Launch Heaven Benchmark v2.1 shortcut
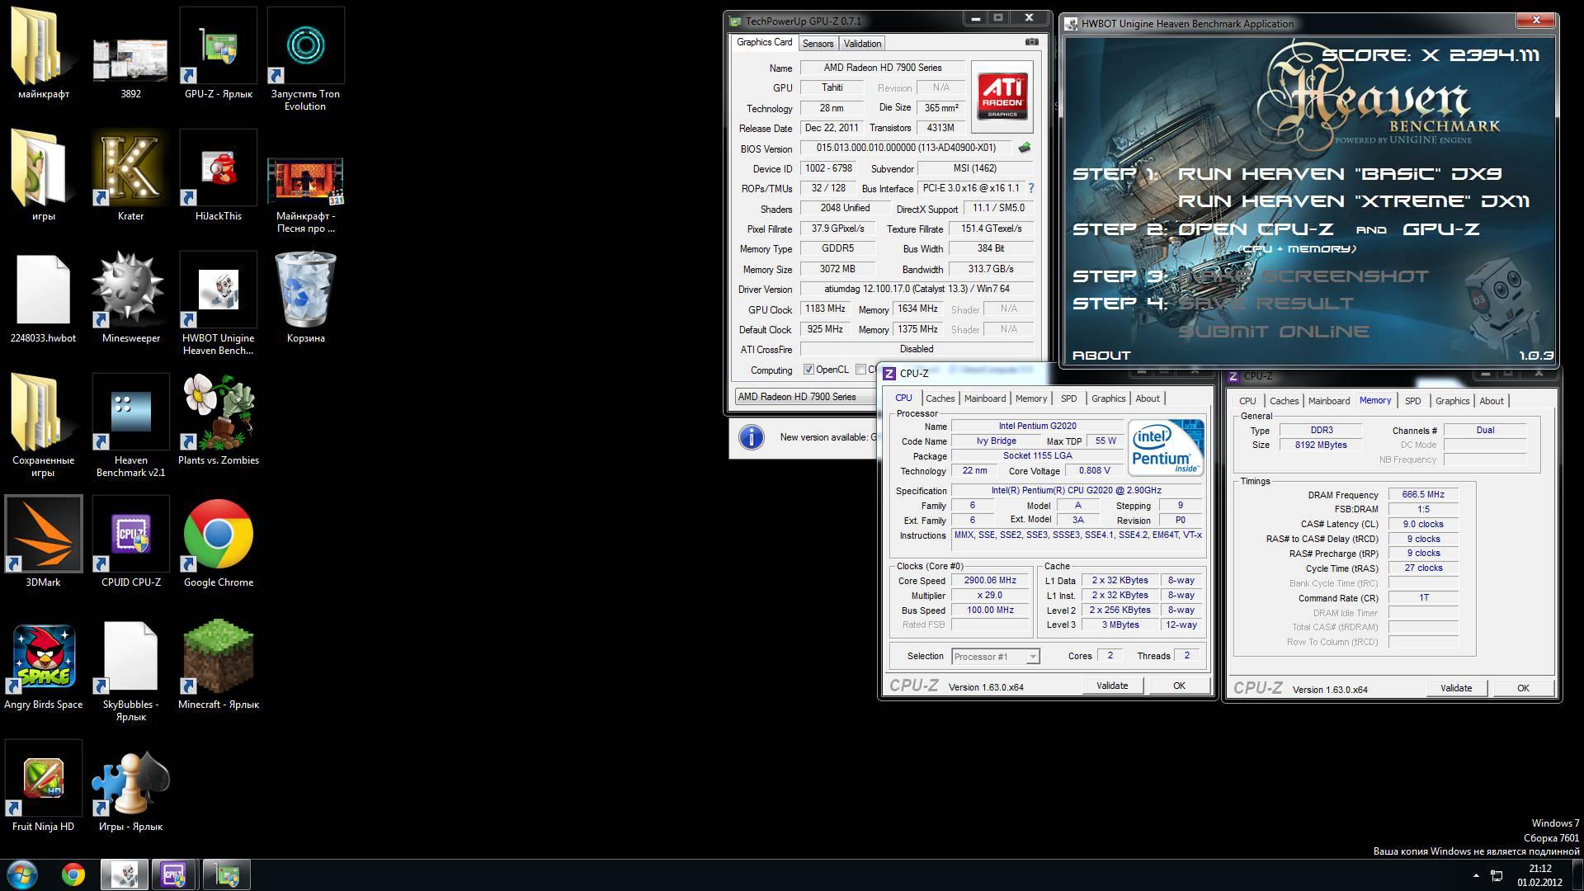The width and height of the screenshot is (1584, 891). pos(130,426)
